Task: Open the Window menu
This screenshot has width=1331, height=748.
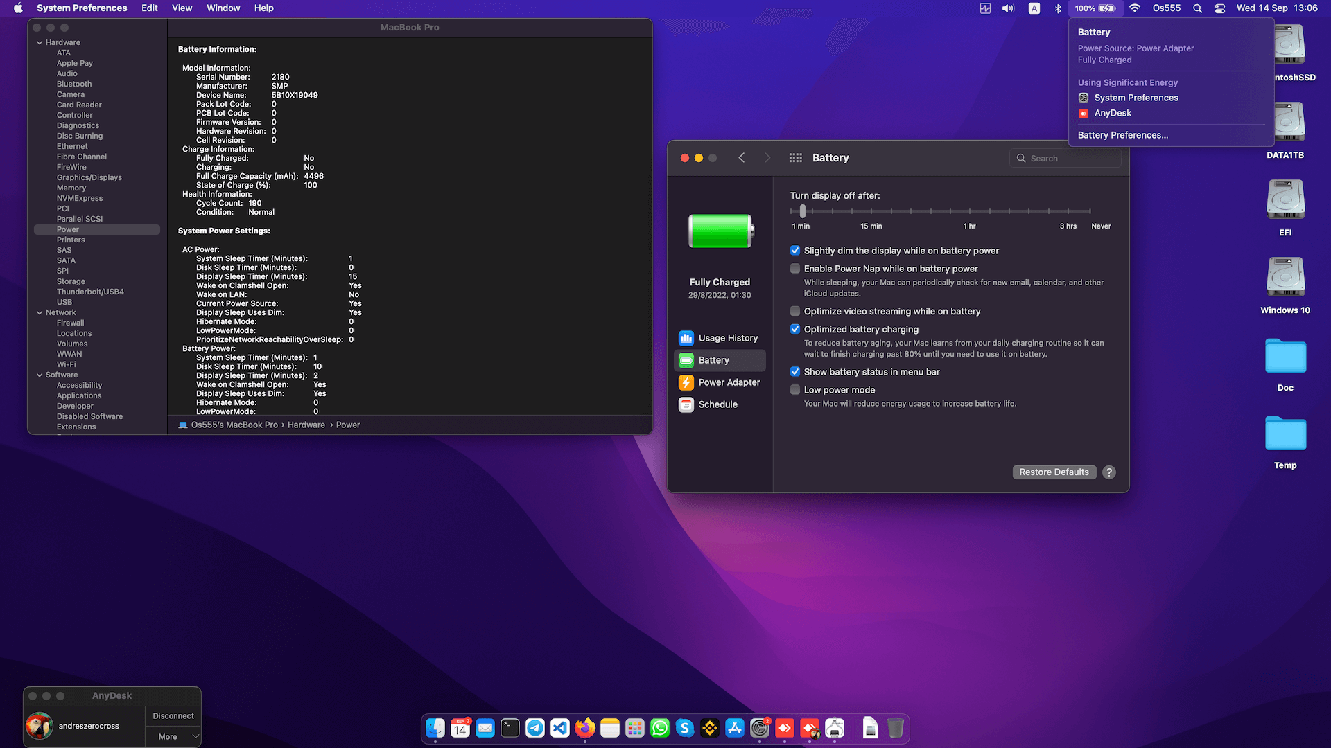Action: (x=223, y=8)
